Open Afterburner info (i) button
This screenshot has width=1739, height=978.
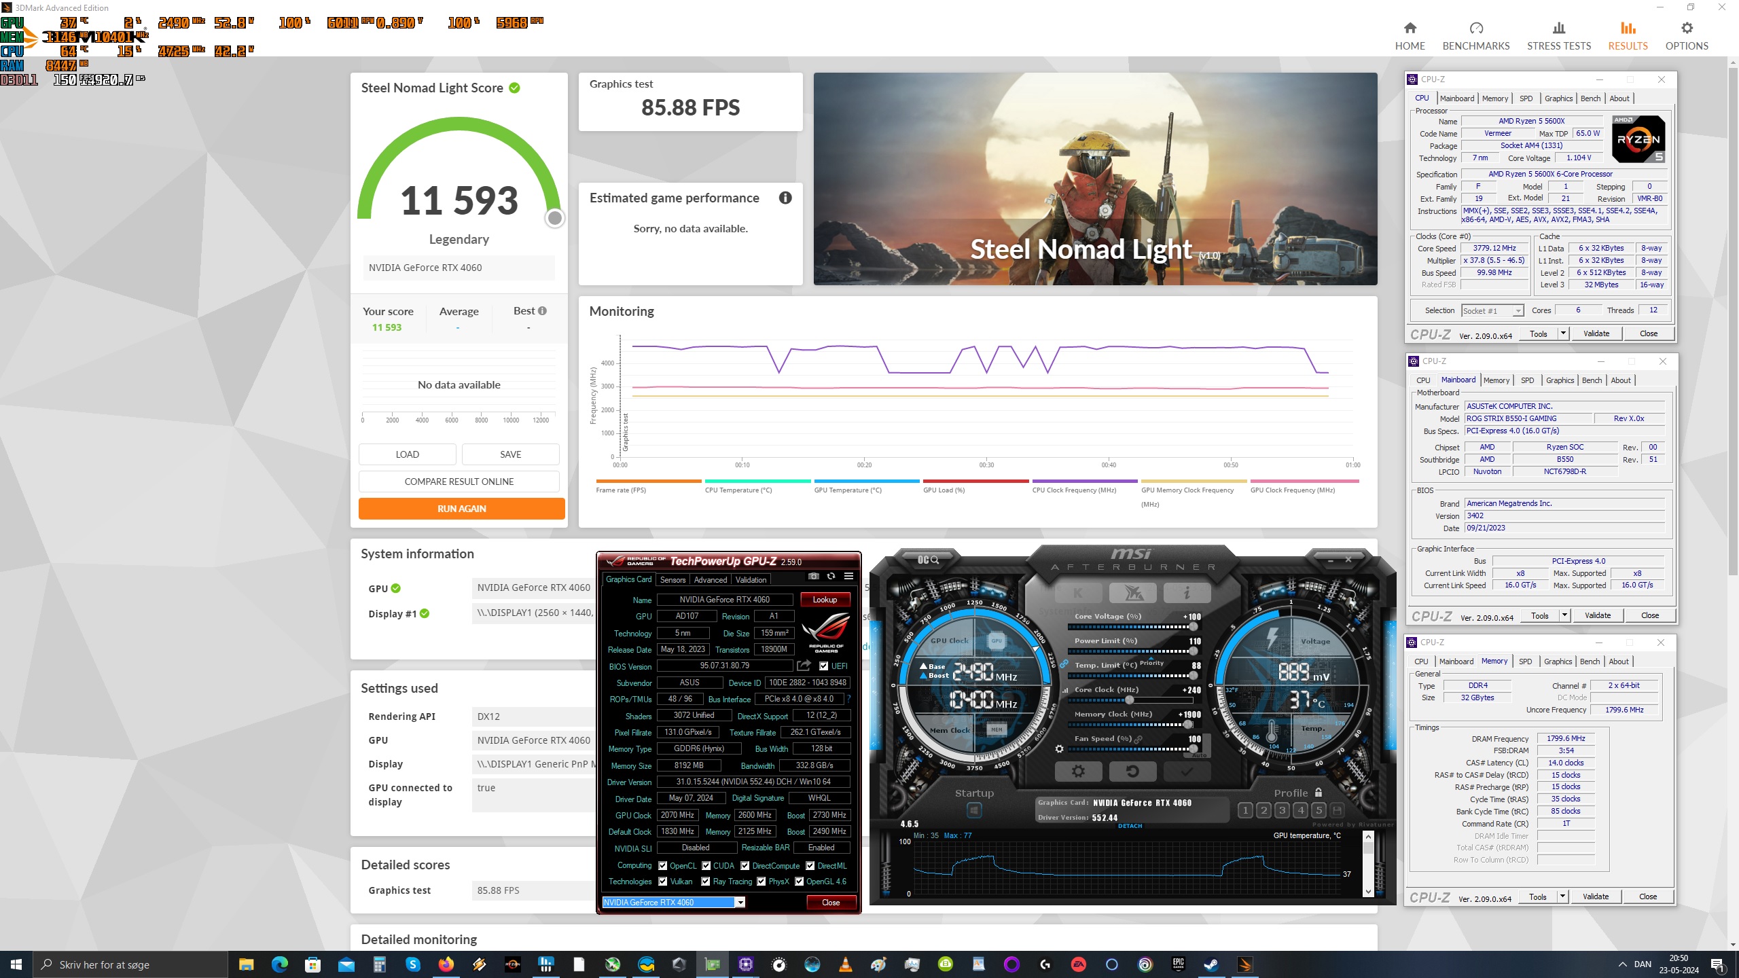[1187, 593]
